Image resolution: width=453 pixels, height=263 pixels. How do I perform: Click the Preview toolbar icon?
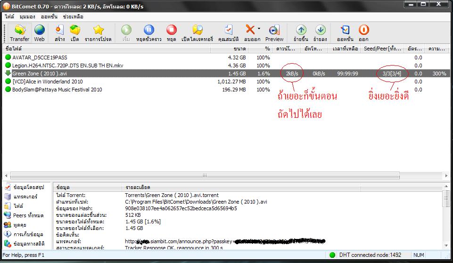click(274, 30)
